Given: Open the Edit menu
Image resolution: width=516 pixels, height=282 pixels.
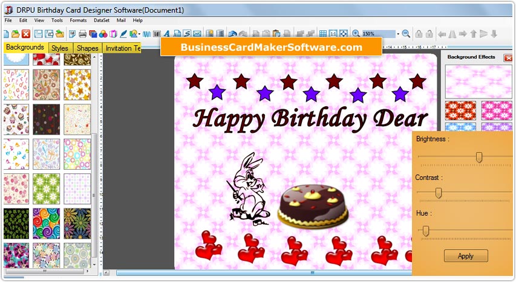Looking at the screenshot, I should point(23,21).
